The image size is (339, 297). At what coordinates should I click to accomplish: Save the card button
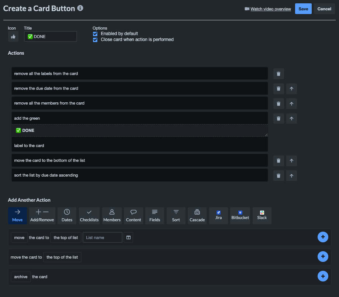pos(303,9)
